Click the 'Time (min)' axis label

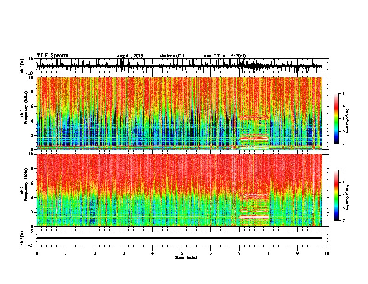pyautogui.click(x=186, y=258)
